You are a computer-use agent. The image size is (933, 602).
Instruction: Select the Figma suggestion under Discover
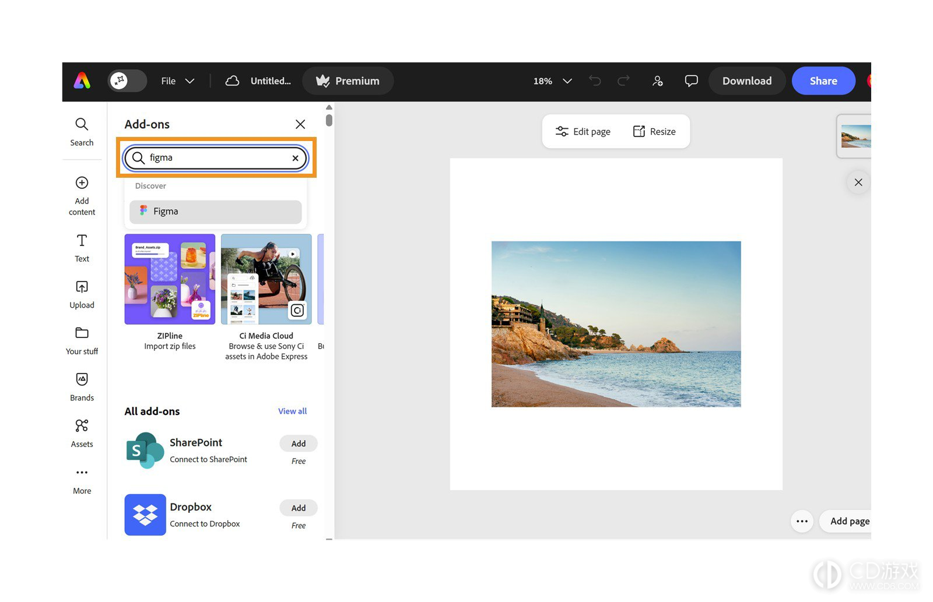pyautogui.click(x=216, y=212)
